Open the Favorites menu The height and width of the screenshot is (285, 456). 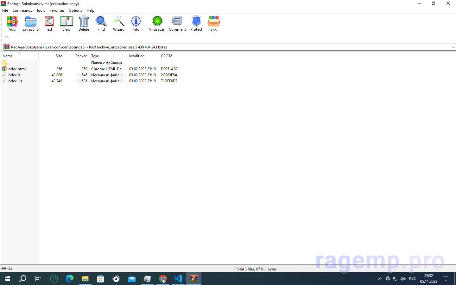click(x=57, y=10)
